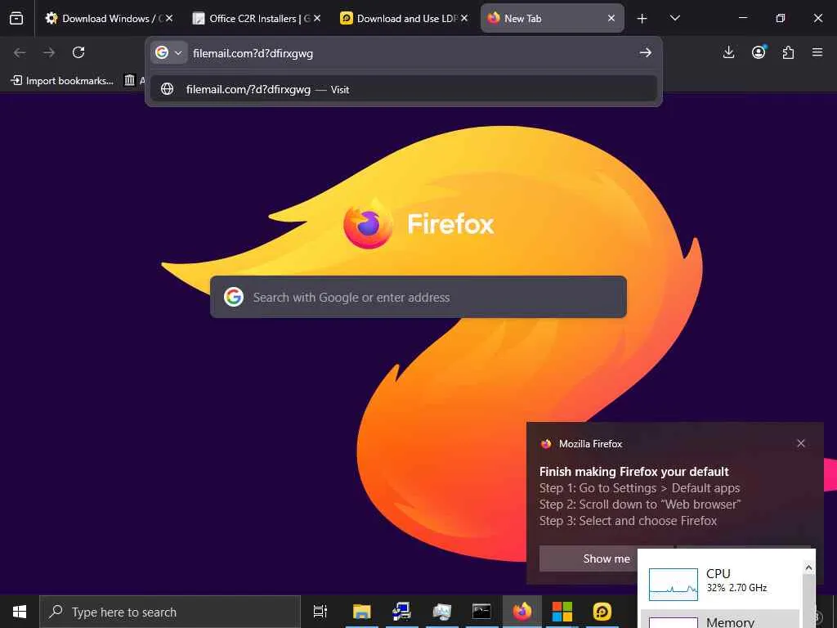Image resolution: width=837 pixels, height=628 pixels.
Task: Open Microsoft Store from the taskbar
Action: click(562, 612)
